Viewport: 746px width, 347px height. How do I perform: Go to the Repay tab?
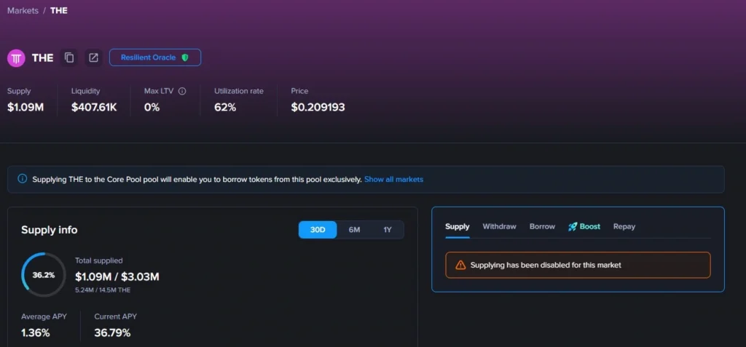tap(624, 226)
